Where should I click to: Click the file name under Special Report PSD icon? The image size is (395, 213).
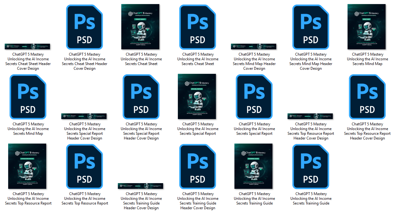pyautogui.click(x=255, y=129)
